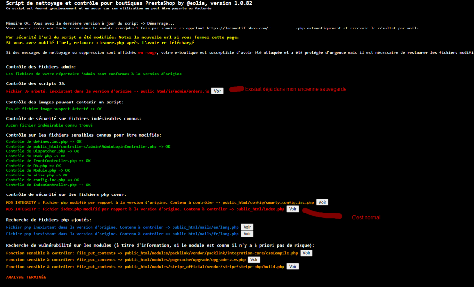This screenshot has width=474, height=287.
Task: Click the script version 1.0.82 title
Action: [128, 3]
